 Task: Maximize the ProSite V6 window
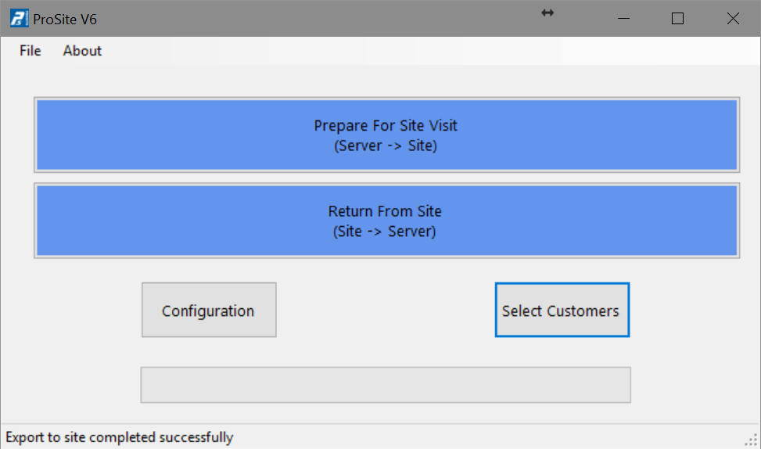(677, 19)
